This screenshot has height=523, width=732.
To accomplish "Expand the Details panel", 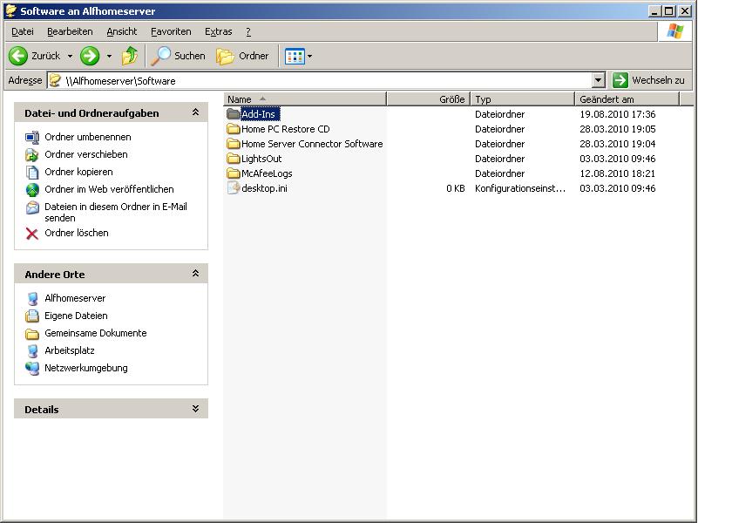I will pyautogui.click(x=195, y=409).
